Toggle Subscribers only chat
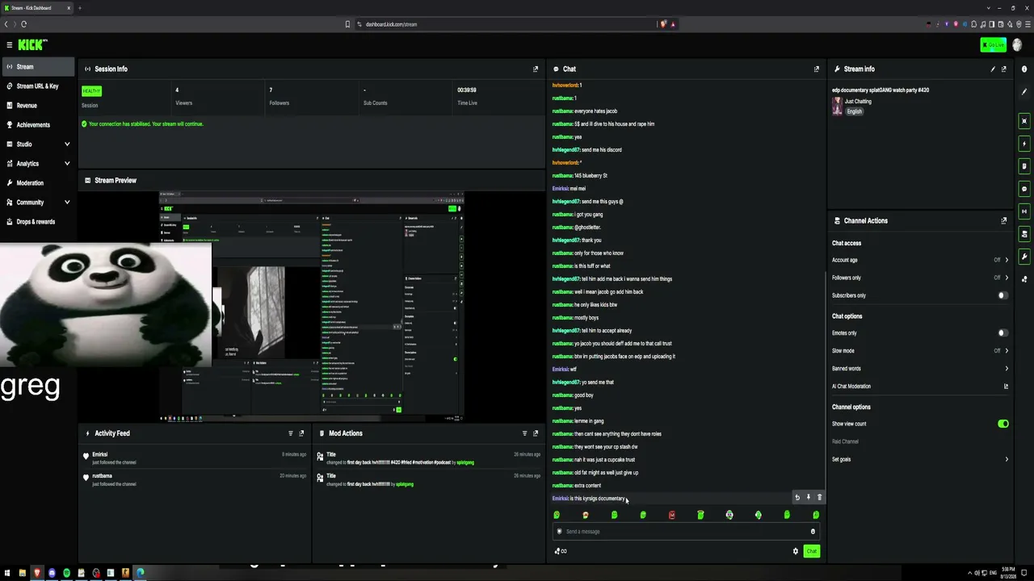The width and height of the screenshot is (1034, 581). (1002, 295)
